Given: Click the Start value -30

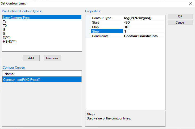Looking at the screenshot, I should (144, 23).
